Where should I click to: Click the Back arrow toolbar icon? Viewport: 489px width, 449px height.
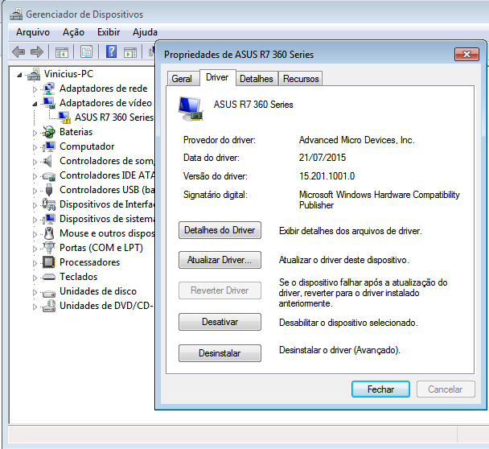(x=18, y=51)
